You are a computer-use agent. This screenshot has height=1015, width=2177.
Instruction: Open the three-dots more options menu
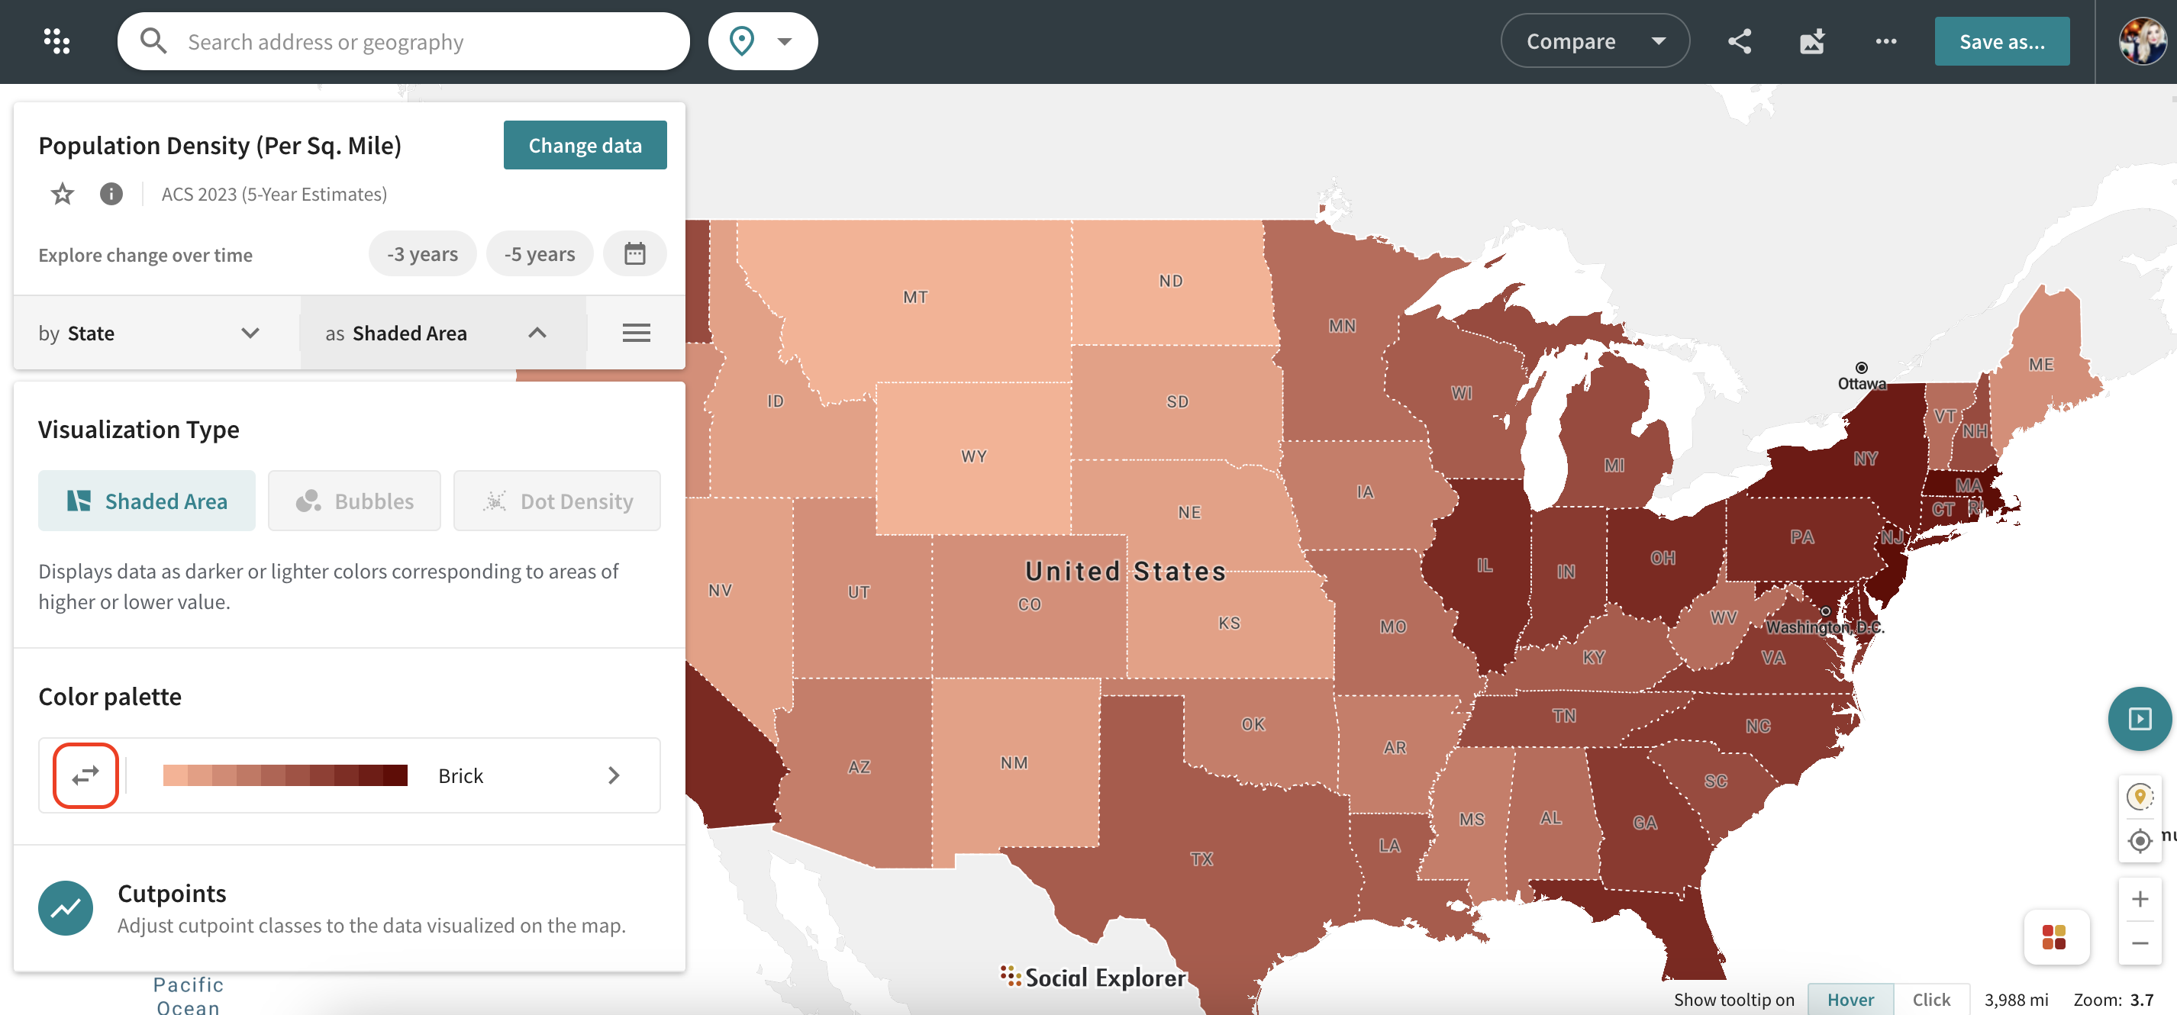coord(1885,40)
